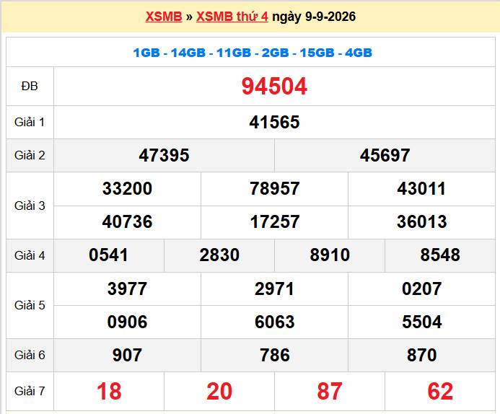Image resolution: width=500 pixels, height=414 pixels.
Task: Click Giải 4 number 0541
Action: click(x=108, y=255)
